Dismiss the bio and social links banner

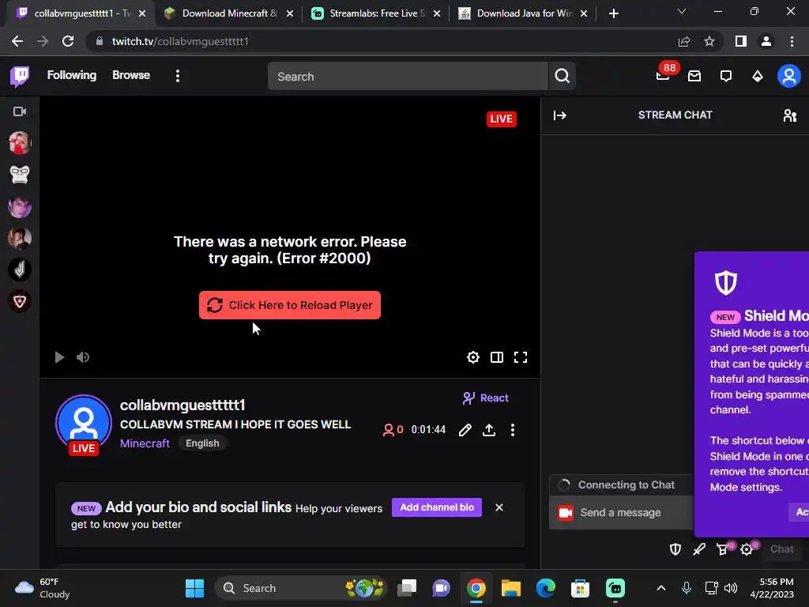499,507
